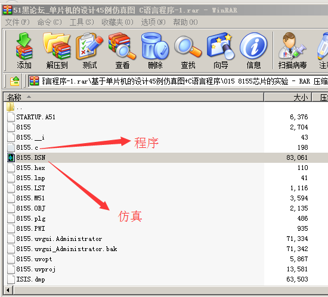Open the Tools (工具) menu
The image size is (328, 297).
pos(82,22)
